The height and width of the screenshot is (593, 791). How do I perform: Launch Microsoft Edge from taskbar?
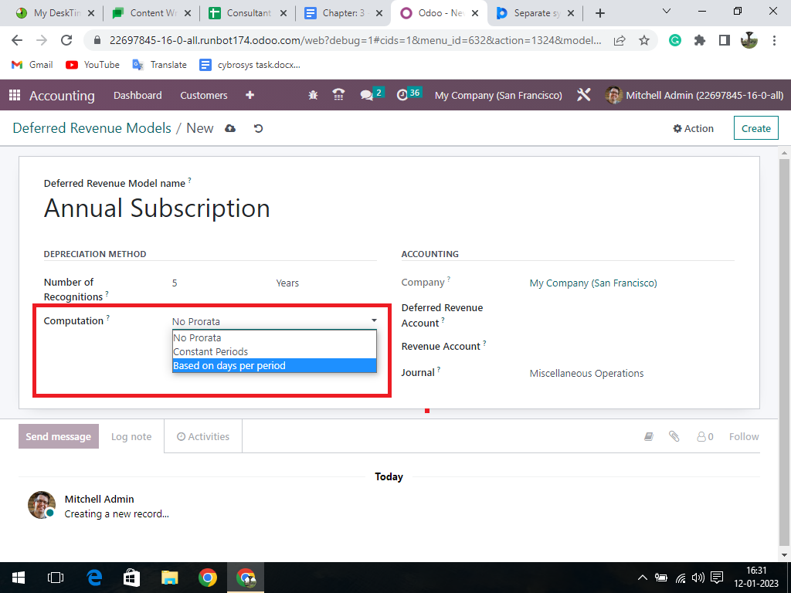click(x=93, y=578)
